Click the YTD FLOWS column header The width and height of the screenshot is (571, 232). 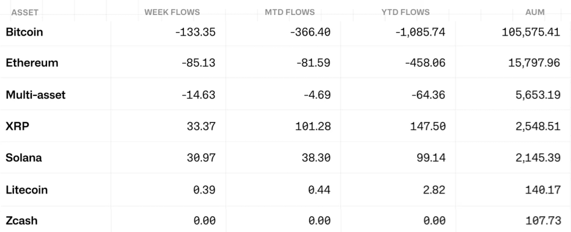pyautogui.click(x=405, y=12)
